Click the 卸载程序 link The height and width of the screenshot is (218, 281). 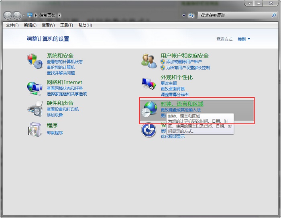tap(55, 132)
